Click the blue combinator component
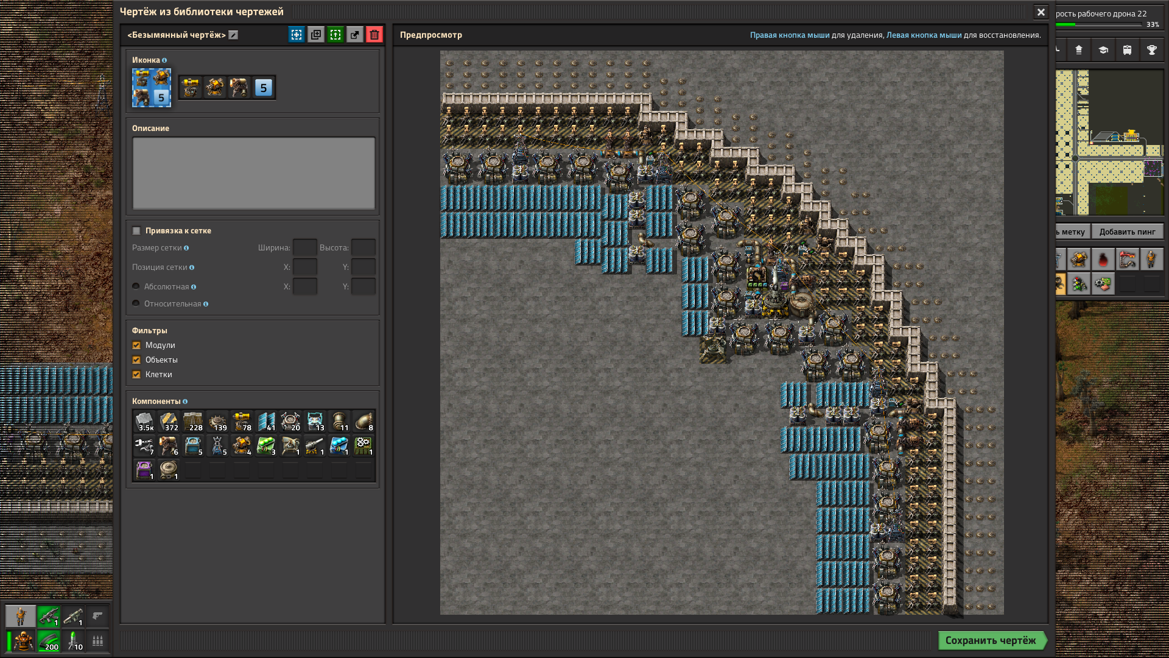The width and height of the screenshot is (1169, 658). (339, 446)
